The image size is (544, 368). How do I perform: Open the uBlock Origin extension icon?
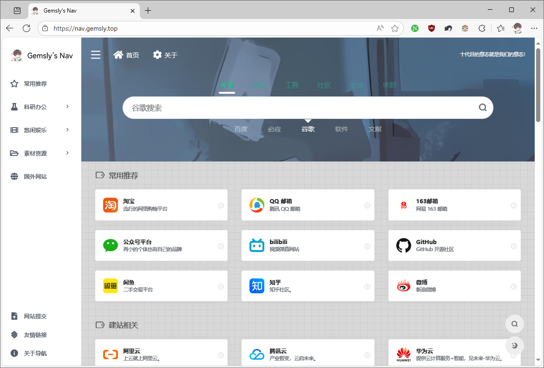point(432,28)
